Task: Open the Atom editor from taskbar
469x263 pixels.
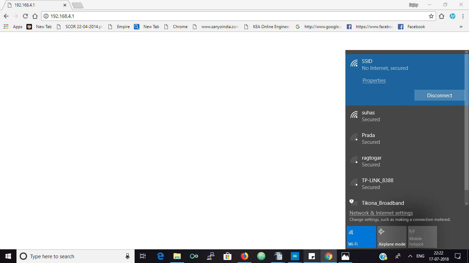Action: click(261, 256)
